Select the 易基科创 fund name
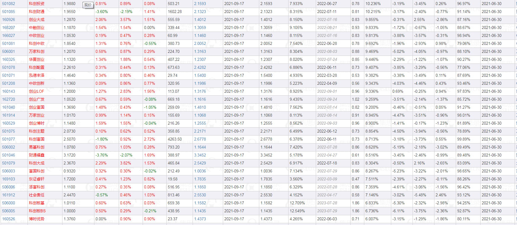This screenshot has height=225, width=517. click(37, 147)
